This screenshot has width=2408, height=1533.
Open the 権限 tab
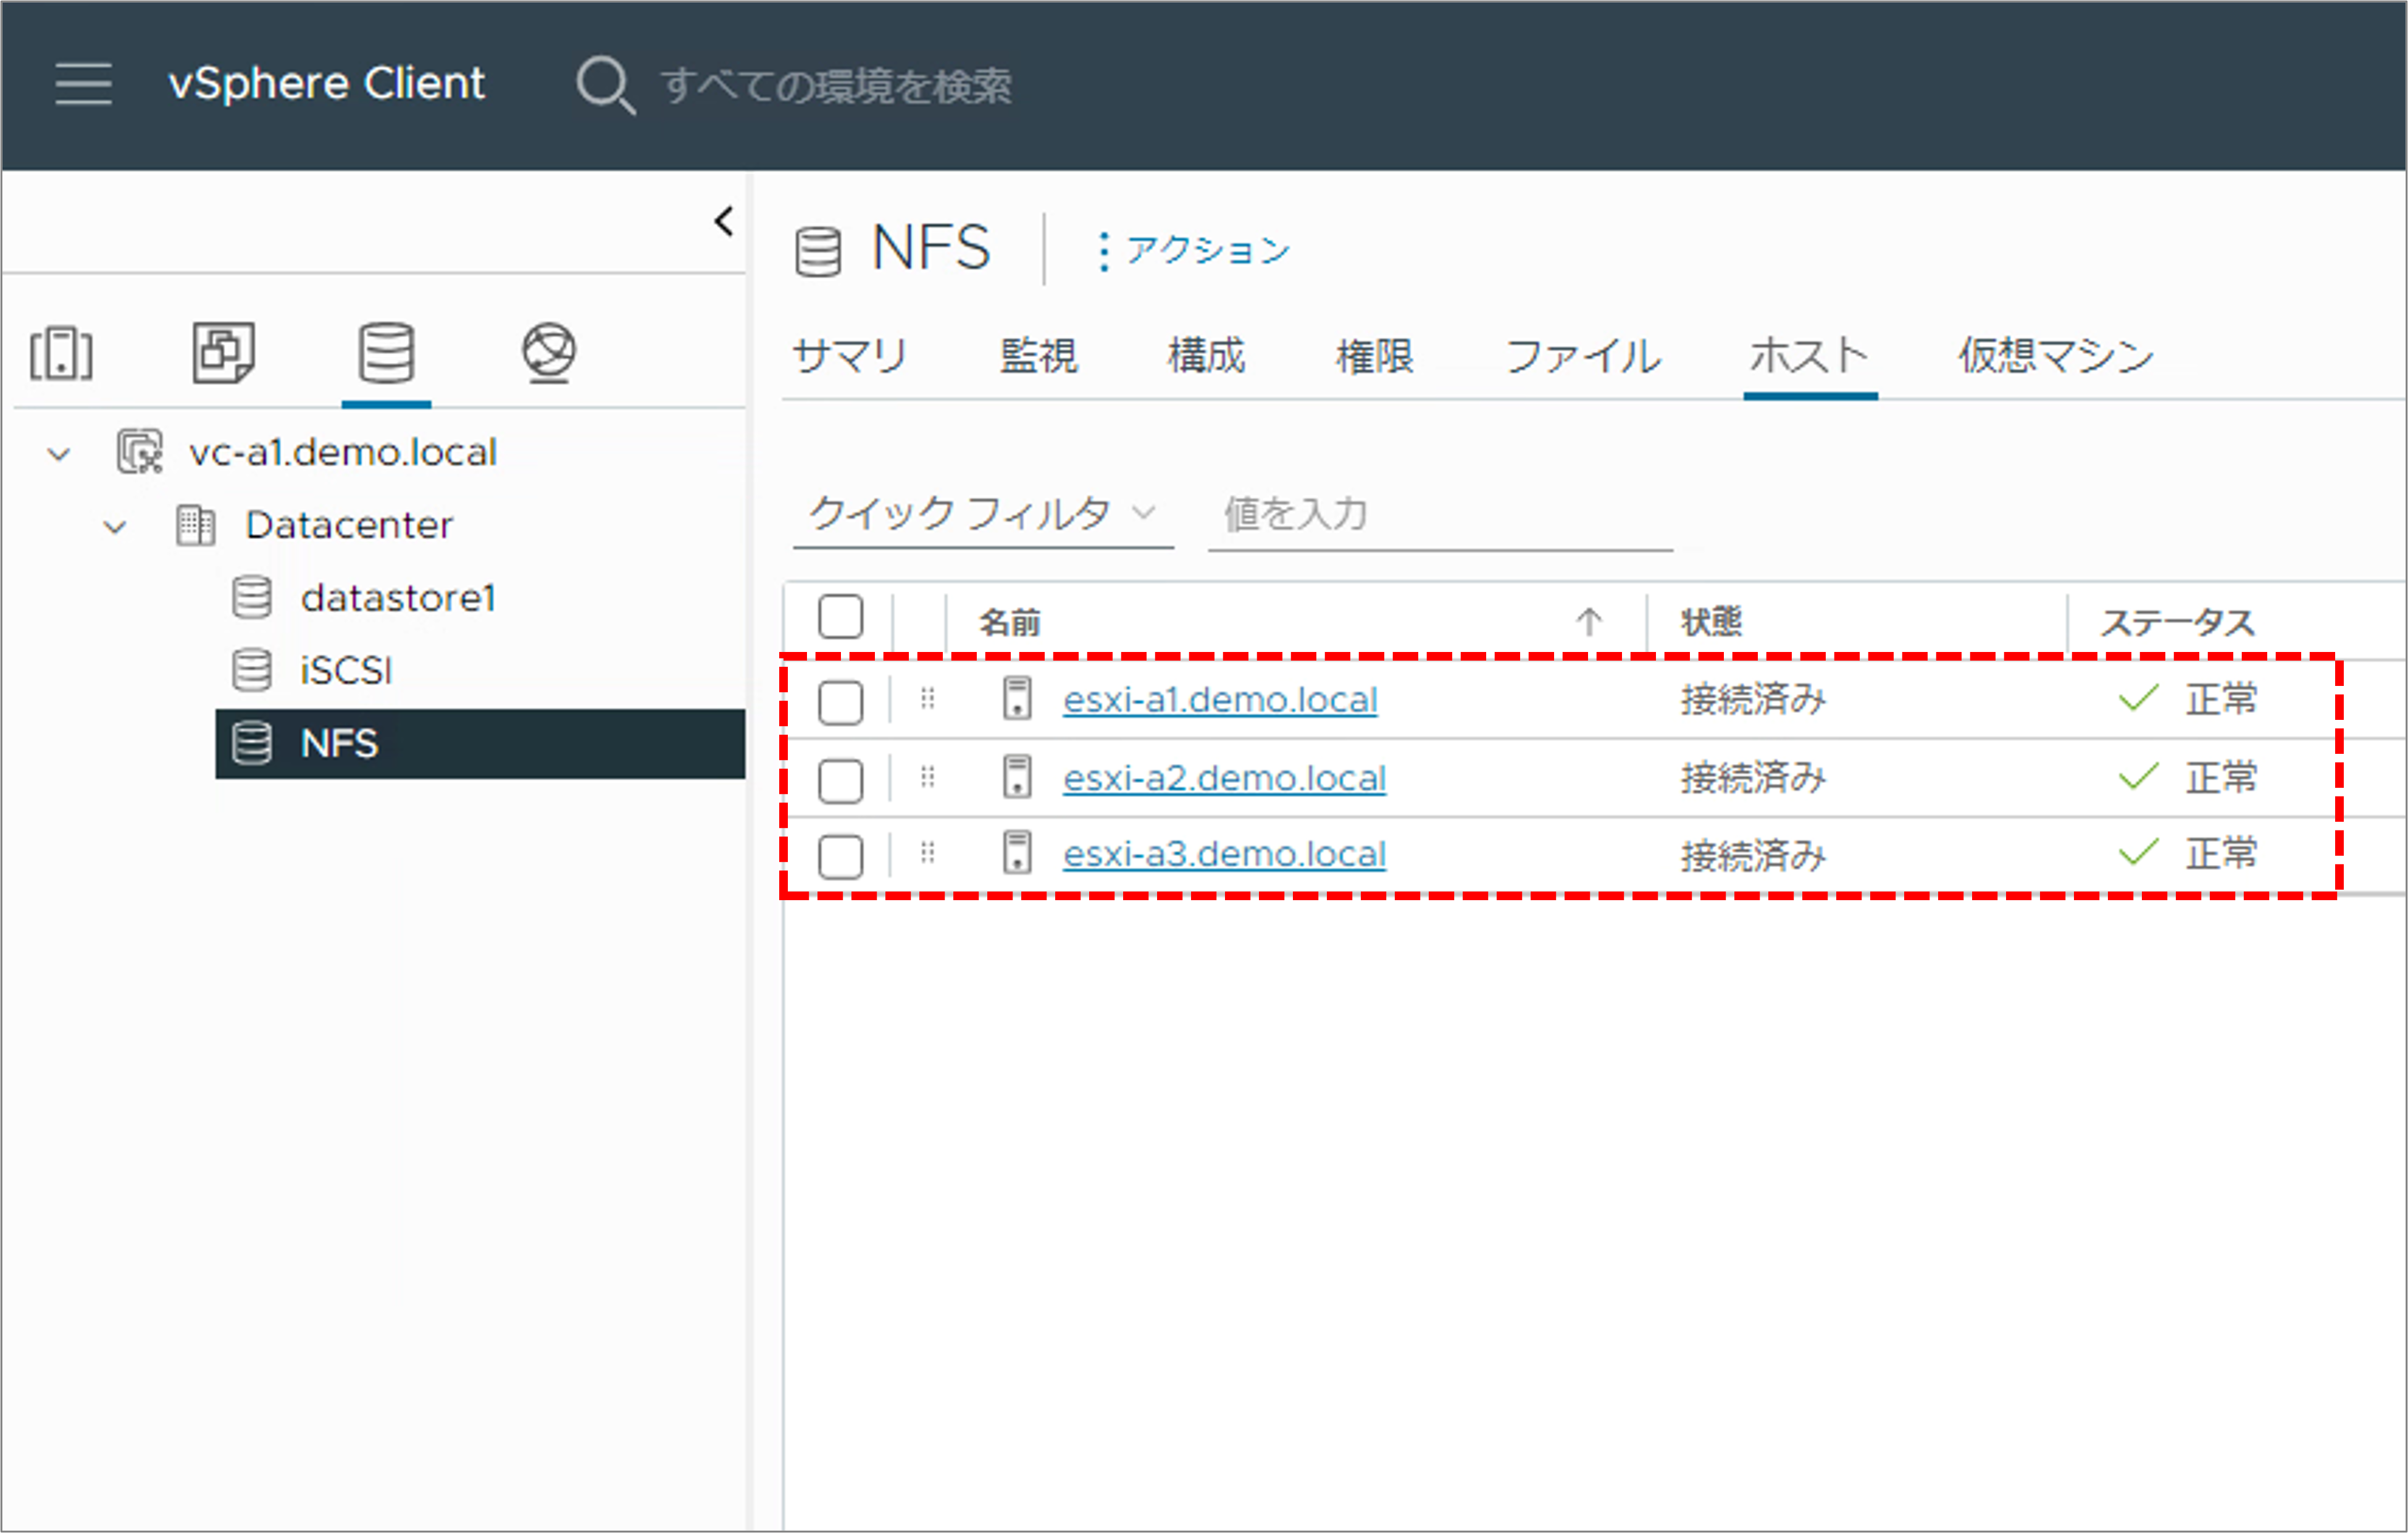click(x=1375, y=356)
